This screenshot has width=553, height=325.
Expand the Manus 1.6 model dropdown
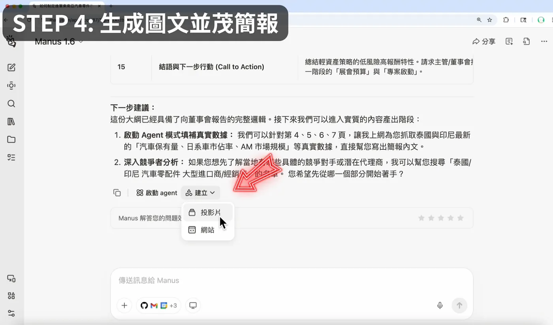(x=59, y=41)
